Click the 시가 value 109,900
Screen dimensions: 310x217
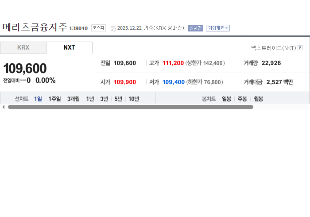click(125, 82)
